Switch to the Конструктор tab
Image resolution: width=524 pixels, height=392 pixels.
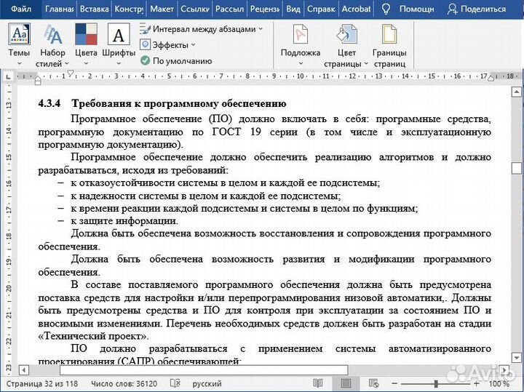click(129, 9)
